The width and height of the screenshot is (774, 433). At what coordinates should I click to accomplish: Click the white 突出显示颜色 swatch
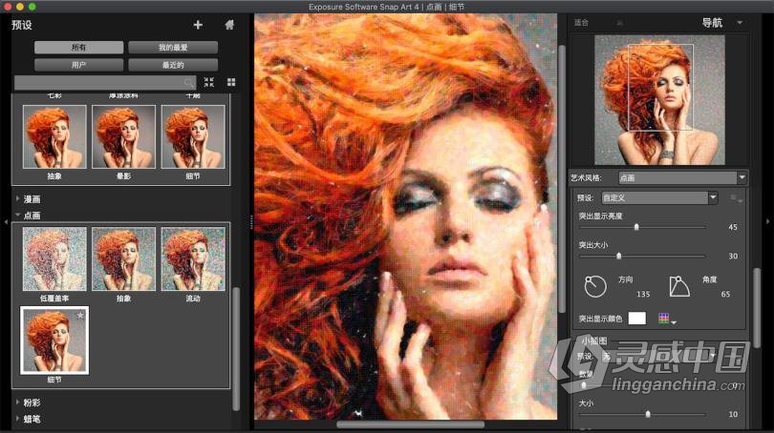(x=636, y=319)
